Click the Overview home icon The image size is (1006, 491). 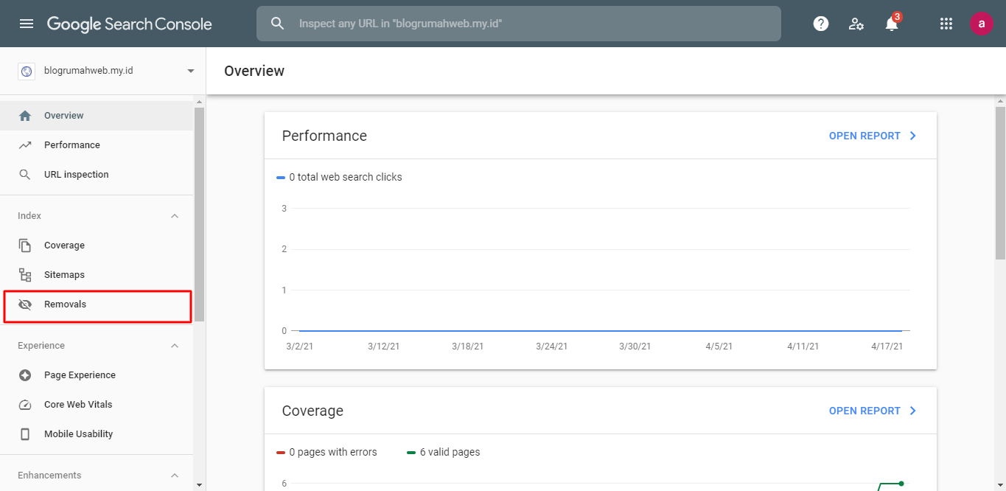[x=25, y=116]
